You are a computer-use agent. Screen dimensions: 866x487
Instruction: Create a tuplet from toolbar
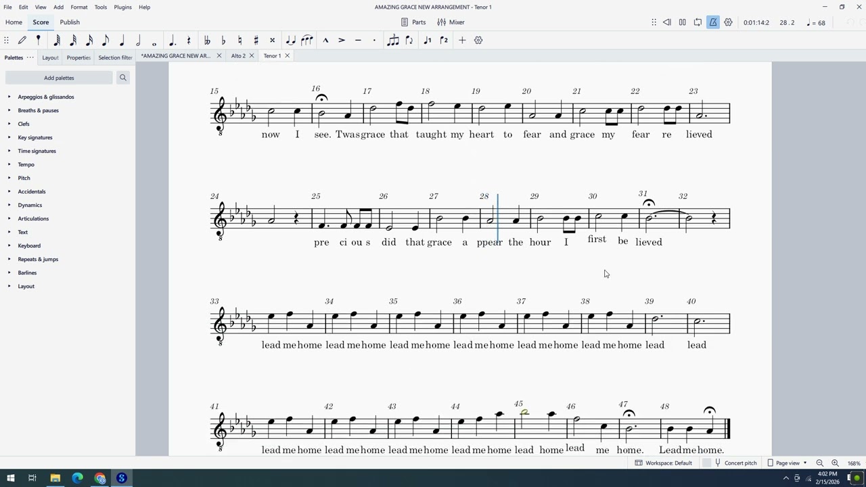393,41
